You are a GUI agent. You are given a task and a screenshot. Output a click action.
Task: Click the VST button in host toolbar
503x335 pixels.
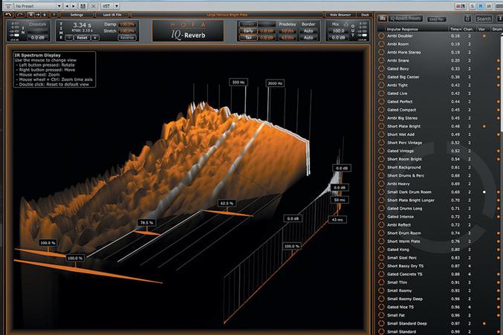click(x=106, y=6)
